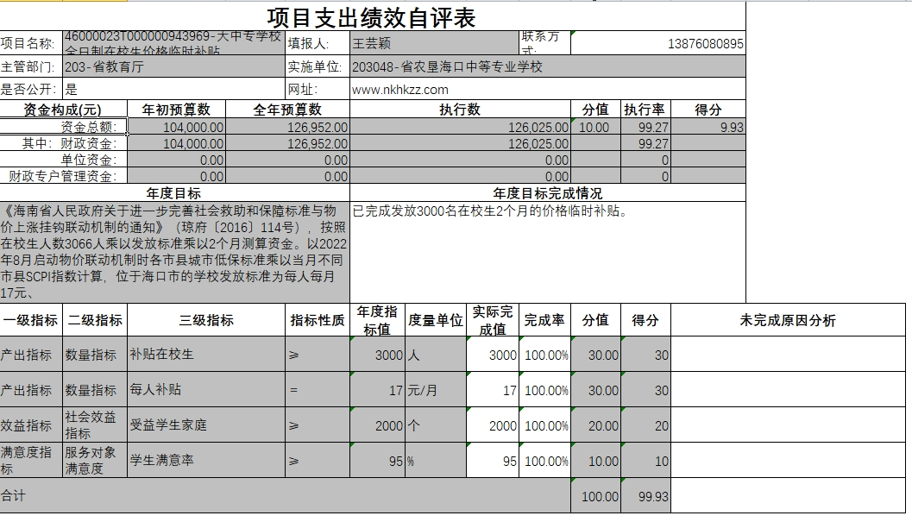Screen dimensions: 912x522
Task: Select the 全年预算数 header cell
Action: pos(288,110)
